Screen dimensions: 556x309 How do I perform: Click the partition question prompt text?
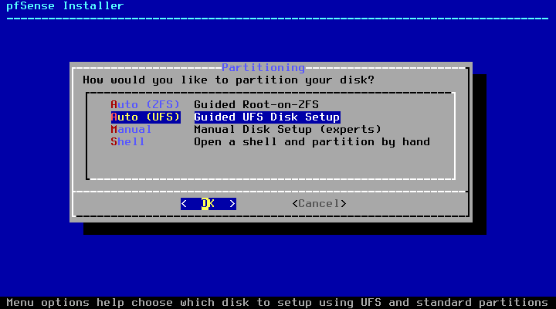point(229,80)
